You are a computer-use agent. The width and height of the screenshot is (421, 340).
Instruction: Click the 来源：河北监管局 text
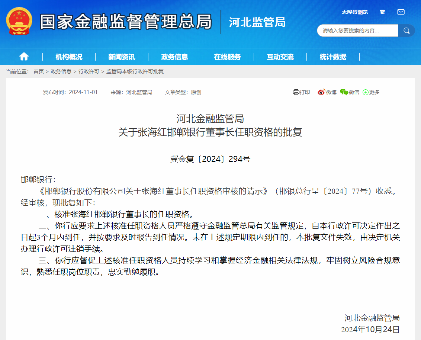[x=131, y=92]
